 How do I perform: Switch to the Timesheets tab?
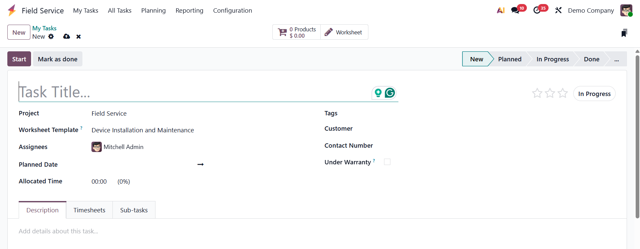[x=89, y=210]
